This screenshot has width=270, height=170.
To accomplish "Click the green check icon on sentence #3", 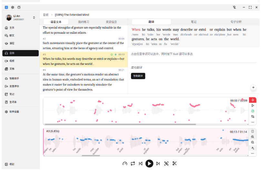I will tap(112, 55).
